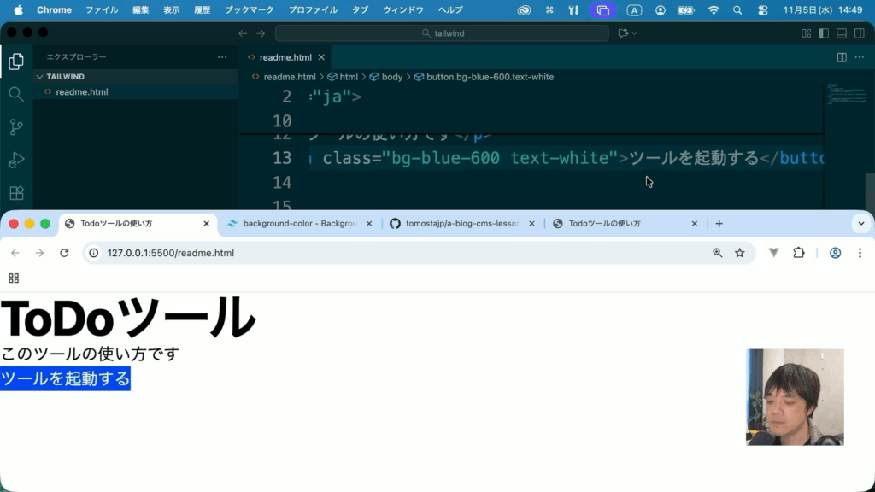Bookmark this page with the star icon
The width and height of the screenshot is (875, 492).
740,253
